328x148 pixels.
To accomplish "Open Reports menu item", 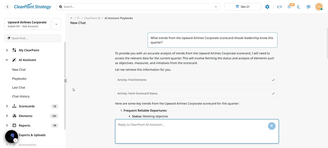I will click(x=24, y=126).
